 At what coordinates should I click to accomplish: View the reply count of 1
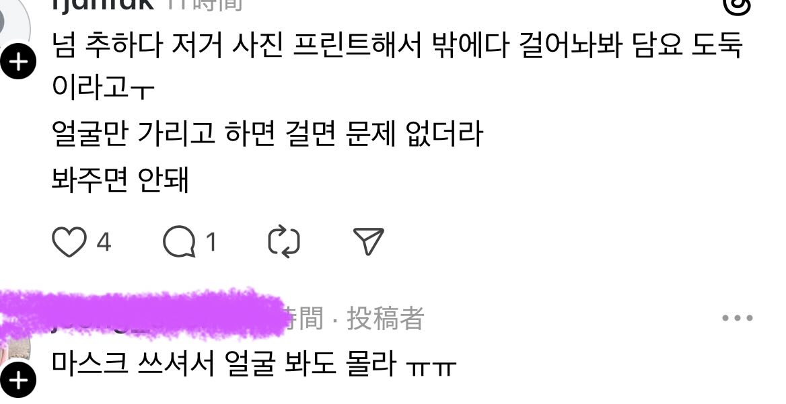211,242
